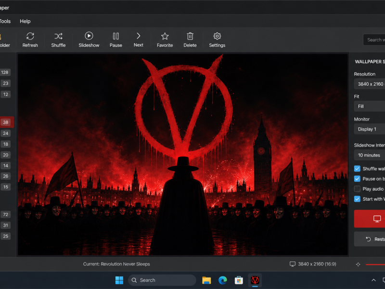385x289 pixels.
Task: Click the V wallpaper app taskbar icon
Action: [x=255, y=280]
